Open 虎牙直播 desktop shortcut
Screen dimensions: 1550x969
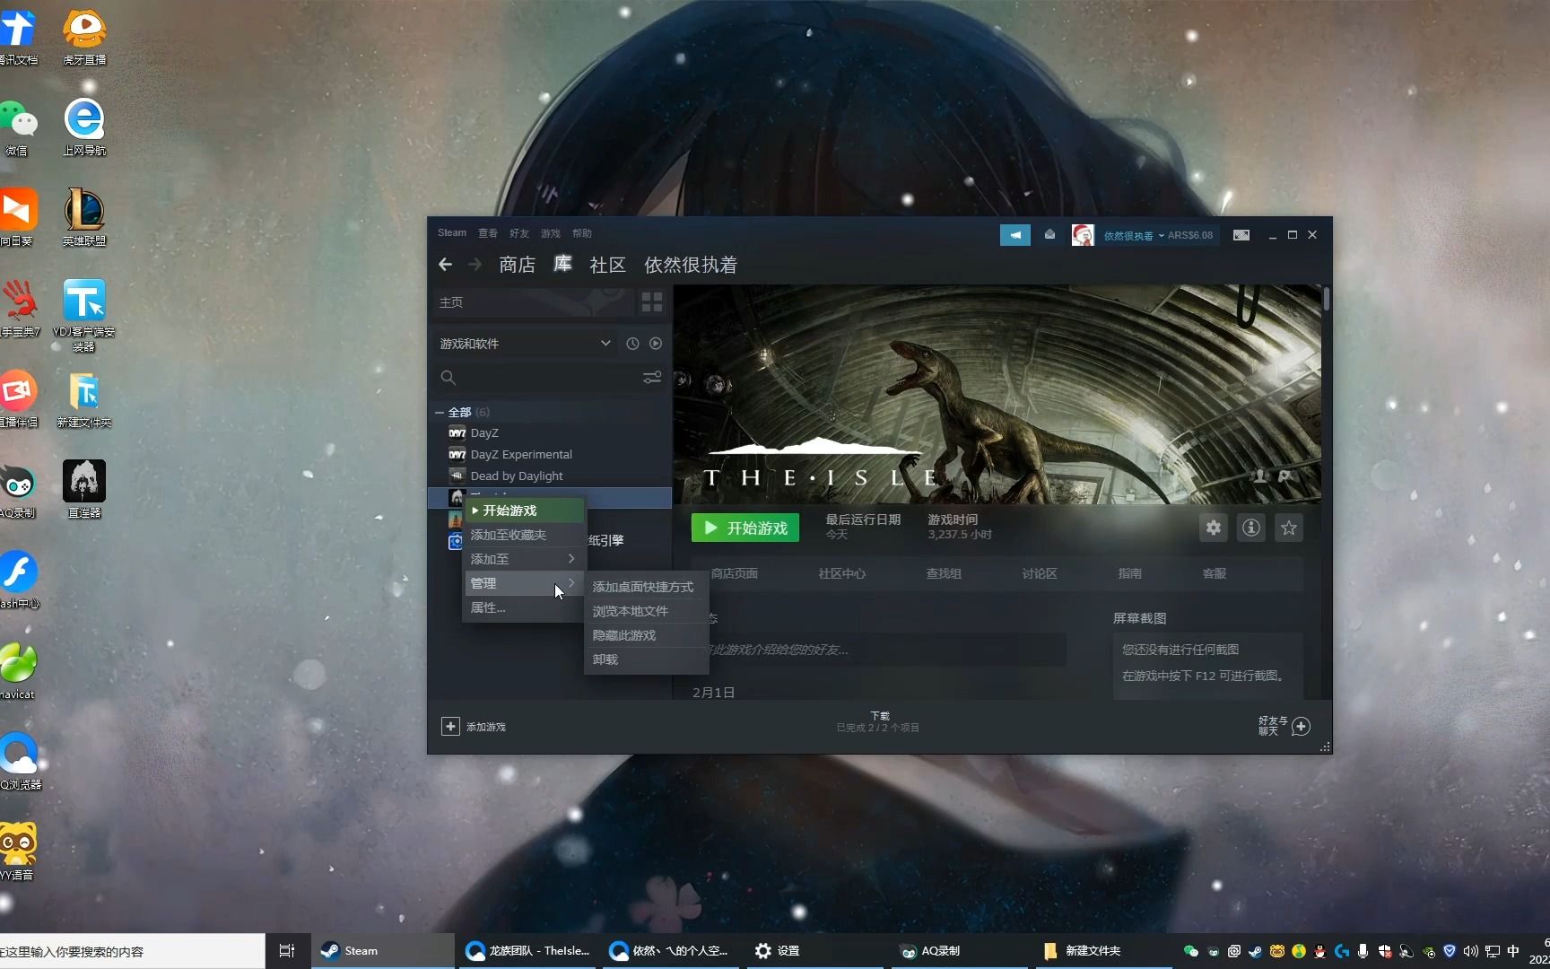click(x=84, y=36)
